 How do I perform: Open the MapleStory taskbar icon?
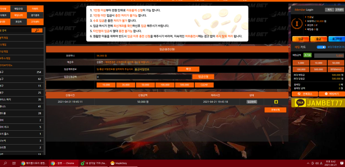tap(118, 163)
